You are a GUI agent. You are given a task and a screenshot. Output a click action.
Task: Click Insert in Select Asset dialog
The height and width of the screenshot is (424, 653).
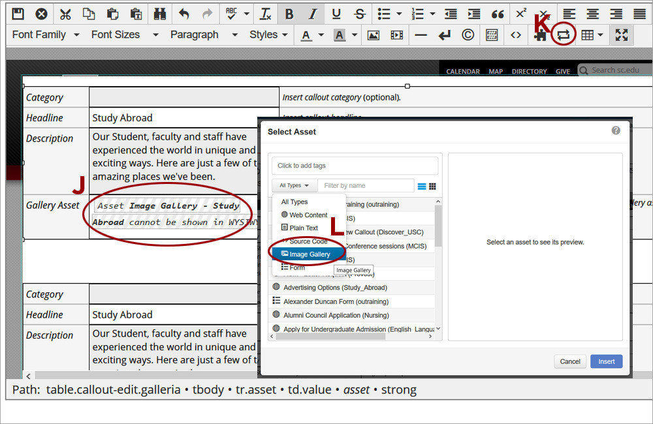coord(607,361)
